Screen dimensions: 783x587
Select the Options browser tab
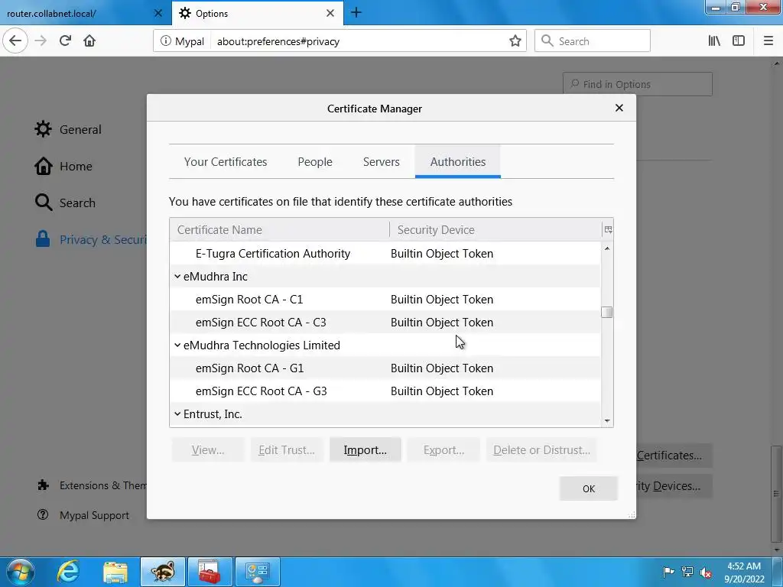258,13
